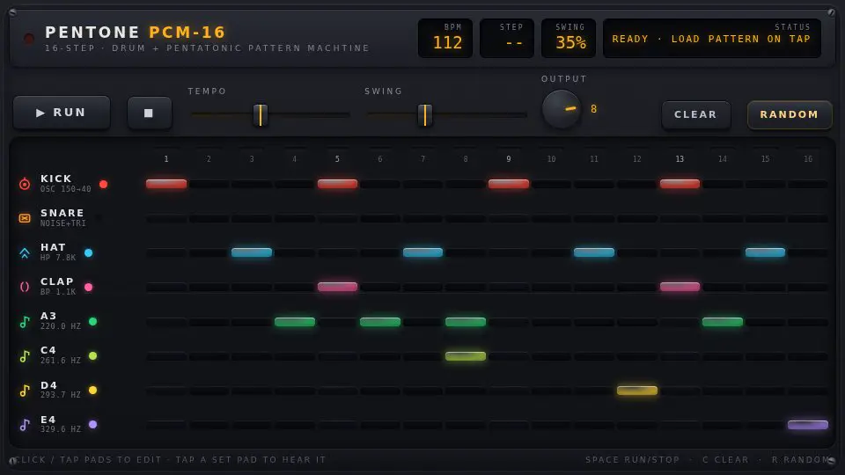Click the power LED beside the Pentone logo
The height and width of the screenshot is (475, 845).
click(x=28, y=38)
